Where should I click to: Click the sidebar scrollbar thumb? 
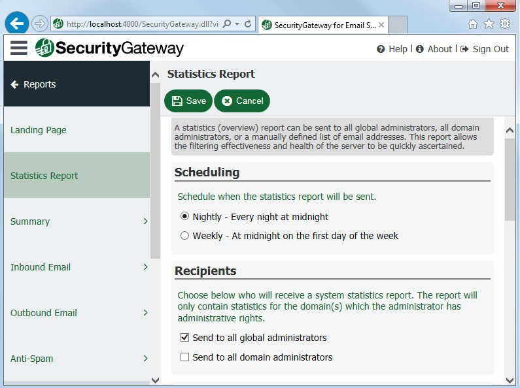click(x=155, y=170)
